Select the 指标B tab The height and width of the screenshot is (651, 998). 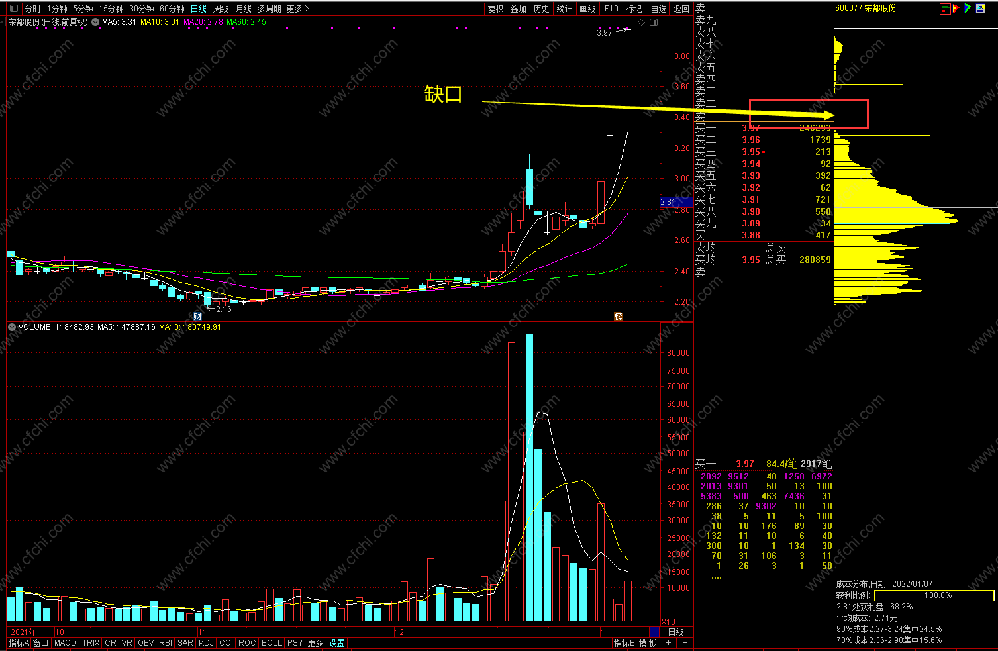pyautogui.click(x=624, y=643)
